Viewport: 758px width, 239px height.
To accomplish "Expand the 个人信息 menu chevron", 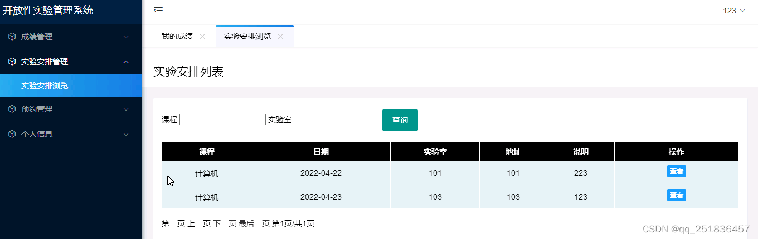I will [x=126, y=134].
